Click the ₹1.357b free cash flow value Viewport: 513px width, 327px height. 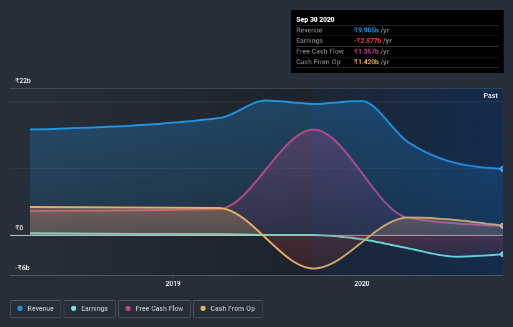click(366, 51)
